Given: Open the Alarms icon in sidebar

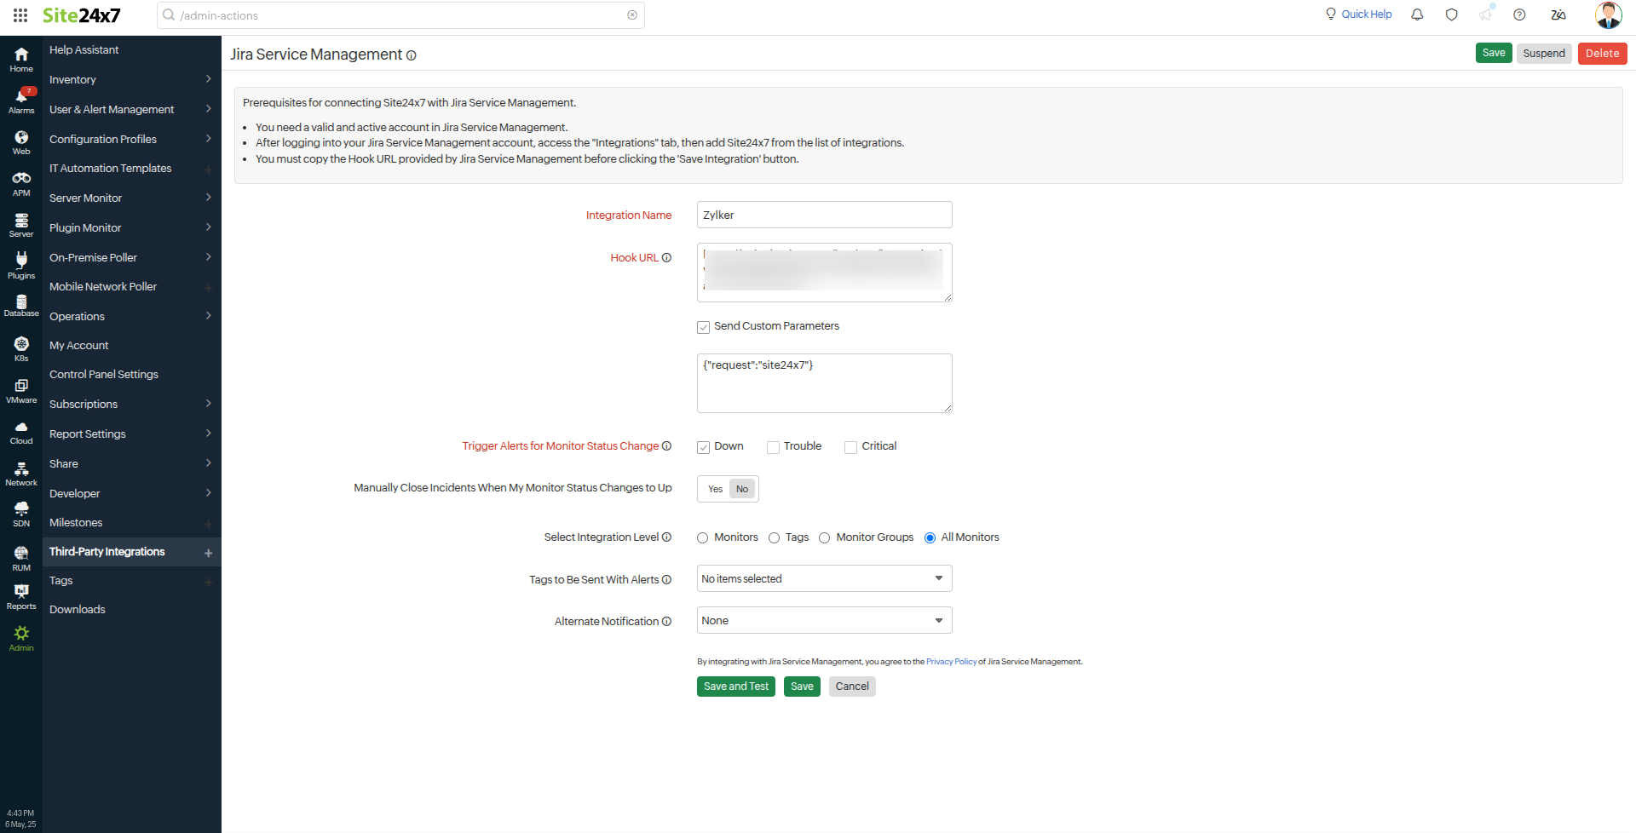Looking at the screenshot, I should [21, 100].
